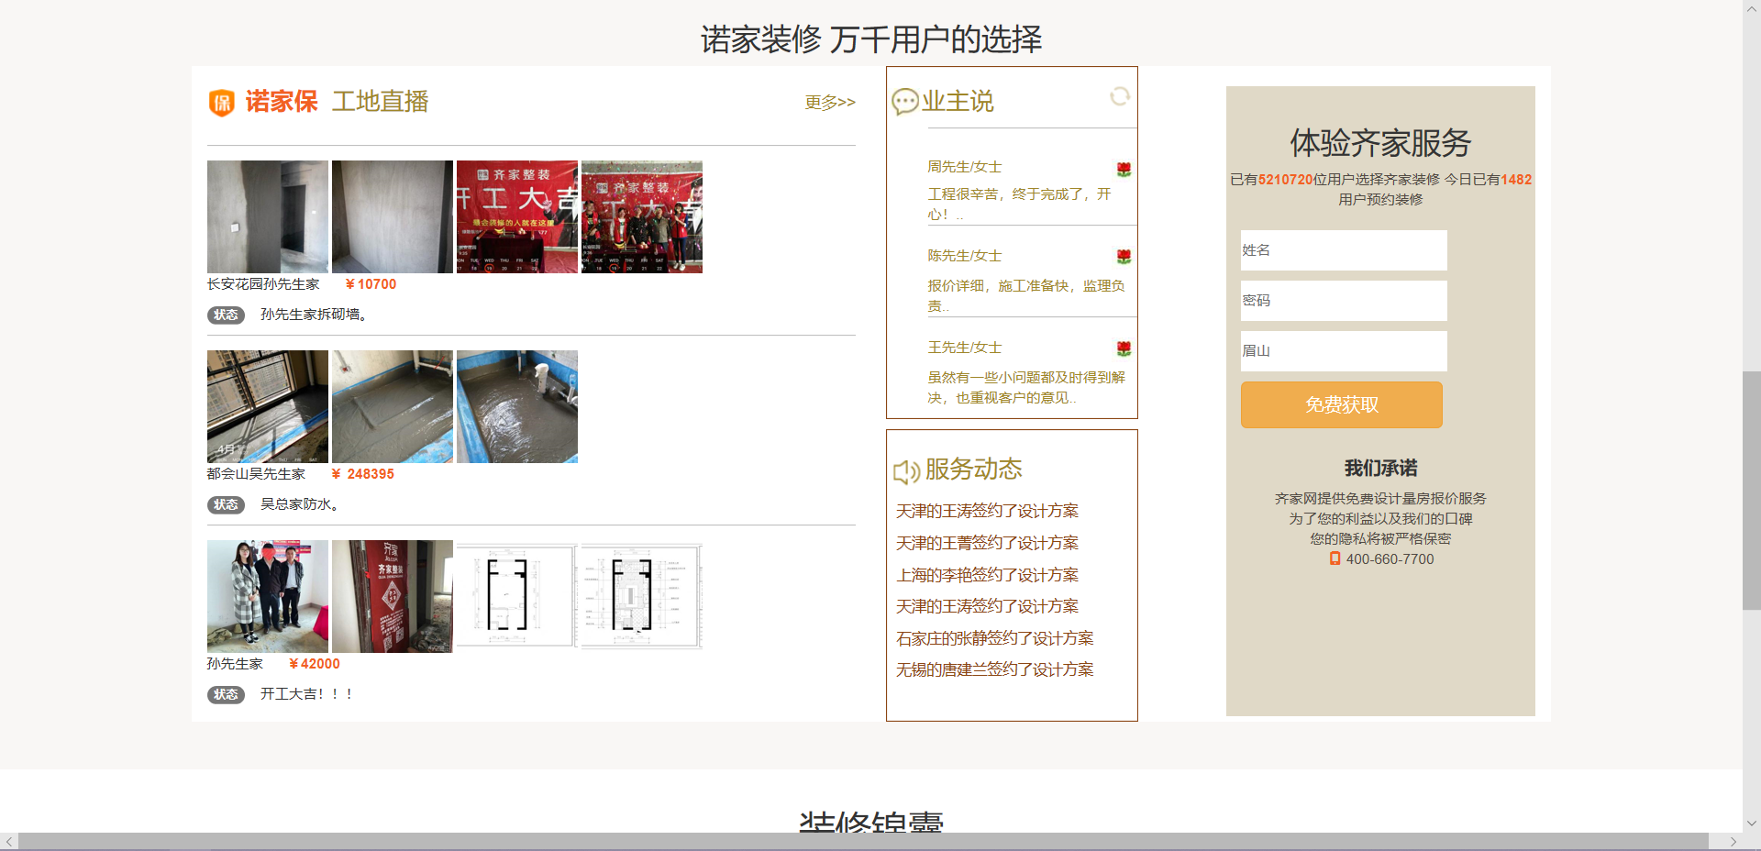
Task: Click the flower icon next to 陈先生/女士
Action: (1124, 257)
